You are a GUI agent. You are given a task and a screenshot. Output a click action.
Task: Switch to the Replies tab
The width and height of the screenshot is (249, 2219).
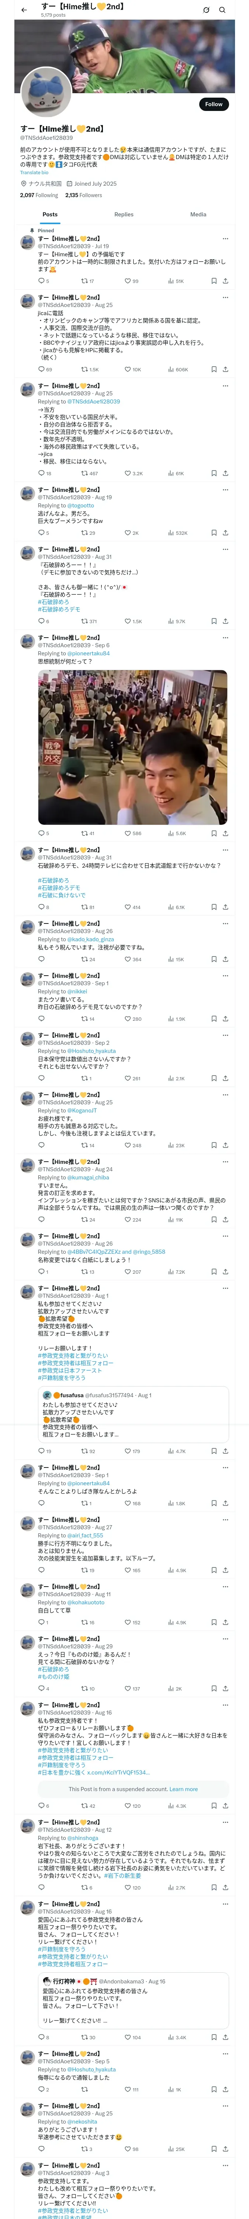point(124,215)
